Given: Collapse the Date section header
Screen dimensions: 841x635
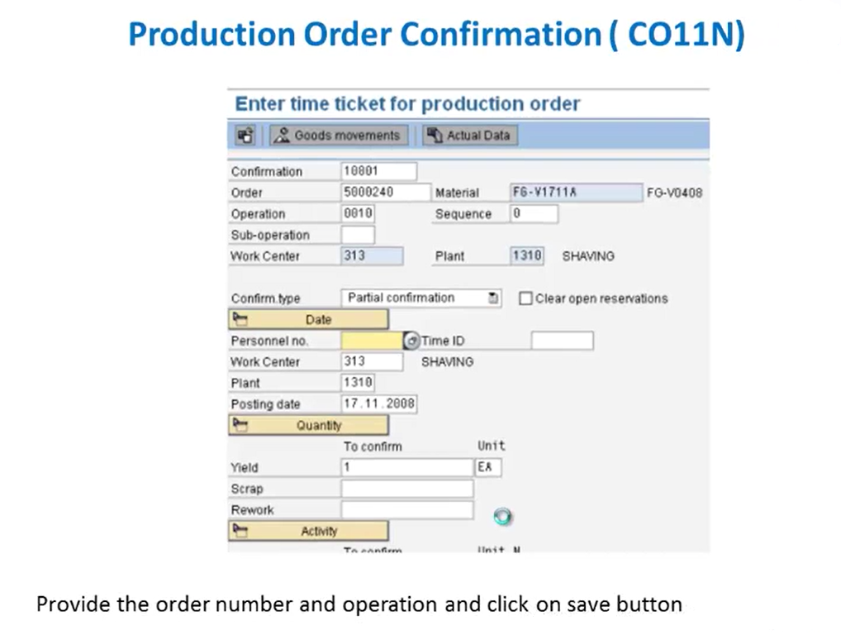Looking at the screenshot, I should [x=308, y=319].
